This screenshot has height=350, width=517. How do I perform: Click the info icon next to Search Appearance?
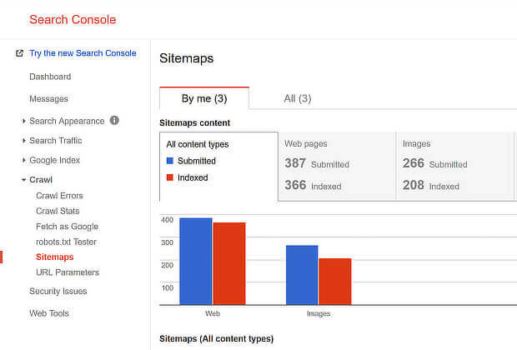click(114, 120)
